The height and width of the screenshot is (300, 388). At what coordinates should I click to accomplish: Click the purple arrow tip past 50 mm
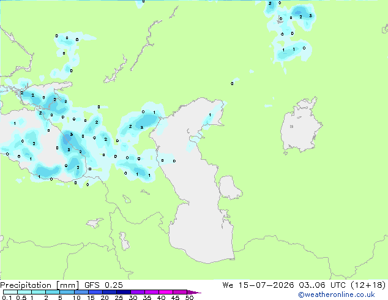click(x=194, y=292)
